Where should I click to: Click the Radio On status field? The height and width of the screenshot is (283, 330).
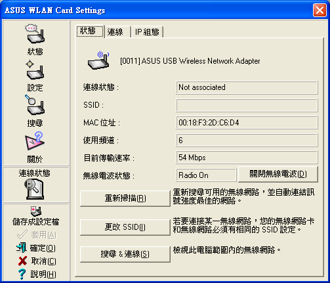206,175
